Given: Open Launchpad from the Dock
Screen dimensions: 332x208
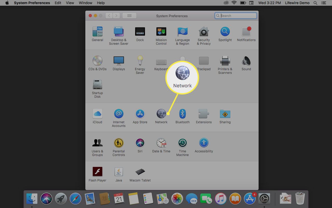Looking at the screenshot, I should 61,199.
